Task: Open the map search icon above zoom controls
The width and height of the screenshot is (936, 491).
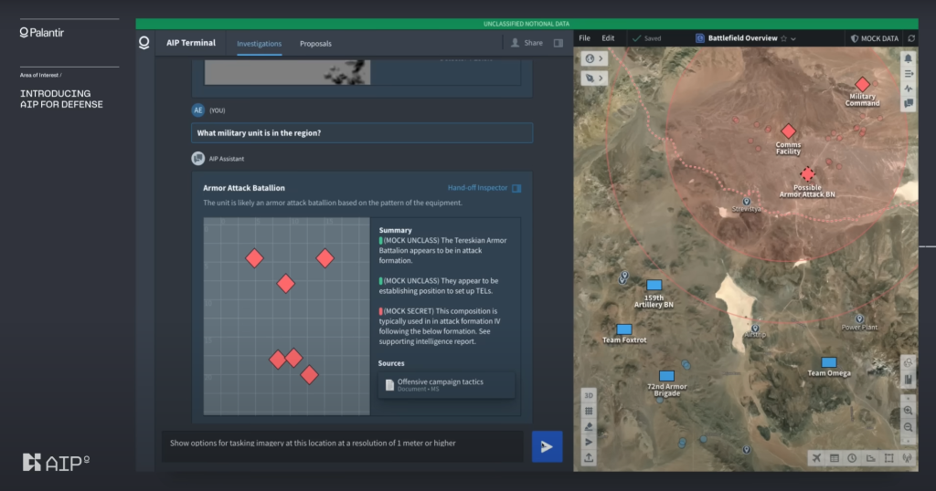Action: pos(908,363)
